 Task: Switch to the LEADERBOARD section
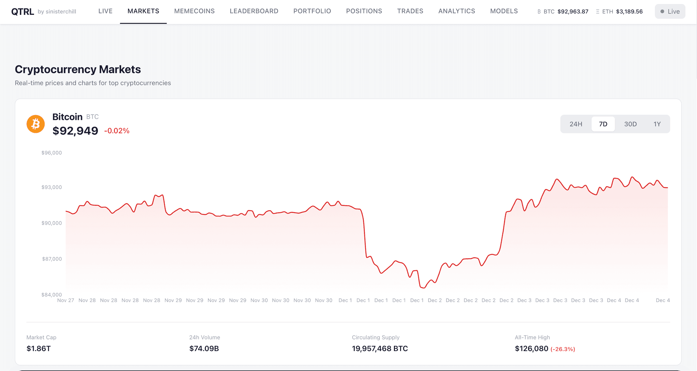click(254, 11)
